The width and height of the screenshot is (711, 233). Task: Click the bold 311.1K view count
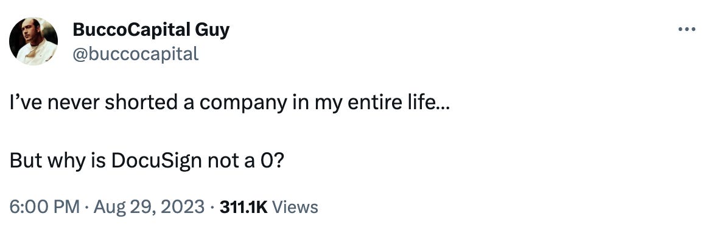(x=243, y=208)
